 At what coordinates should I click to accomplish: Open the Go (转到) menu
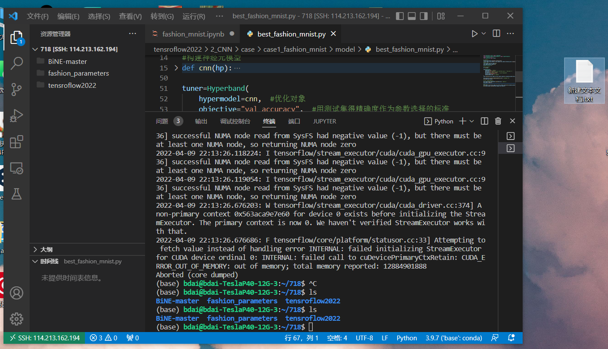pos(162,16)
